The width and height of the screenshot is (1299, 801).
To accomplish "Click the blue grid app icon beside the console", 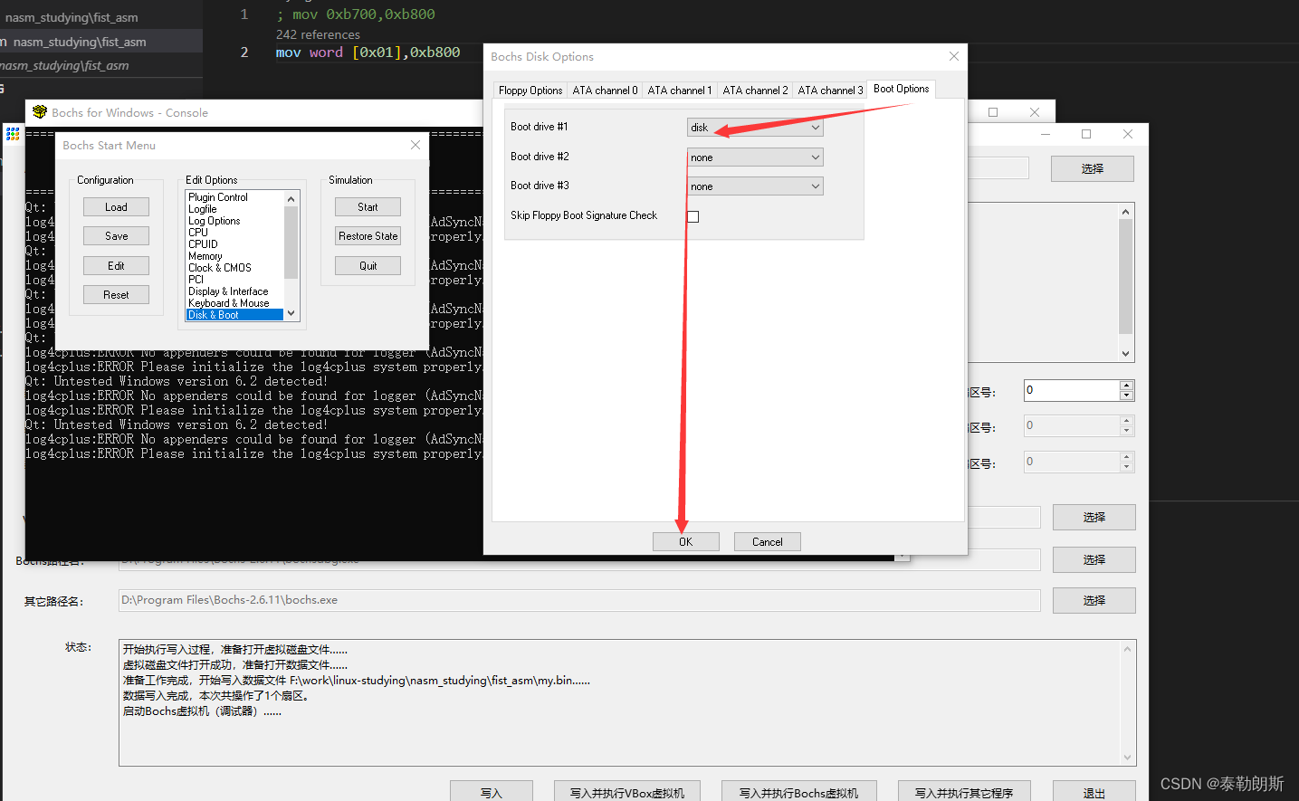I will (13, 134).
